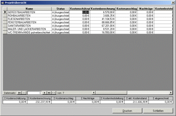This screenshot has height=116, width=176.
Task: Click the Name column header
Action: (29, 9)
